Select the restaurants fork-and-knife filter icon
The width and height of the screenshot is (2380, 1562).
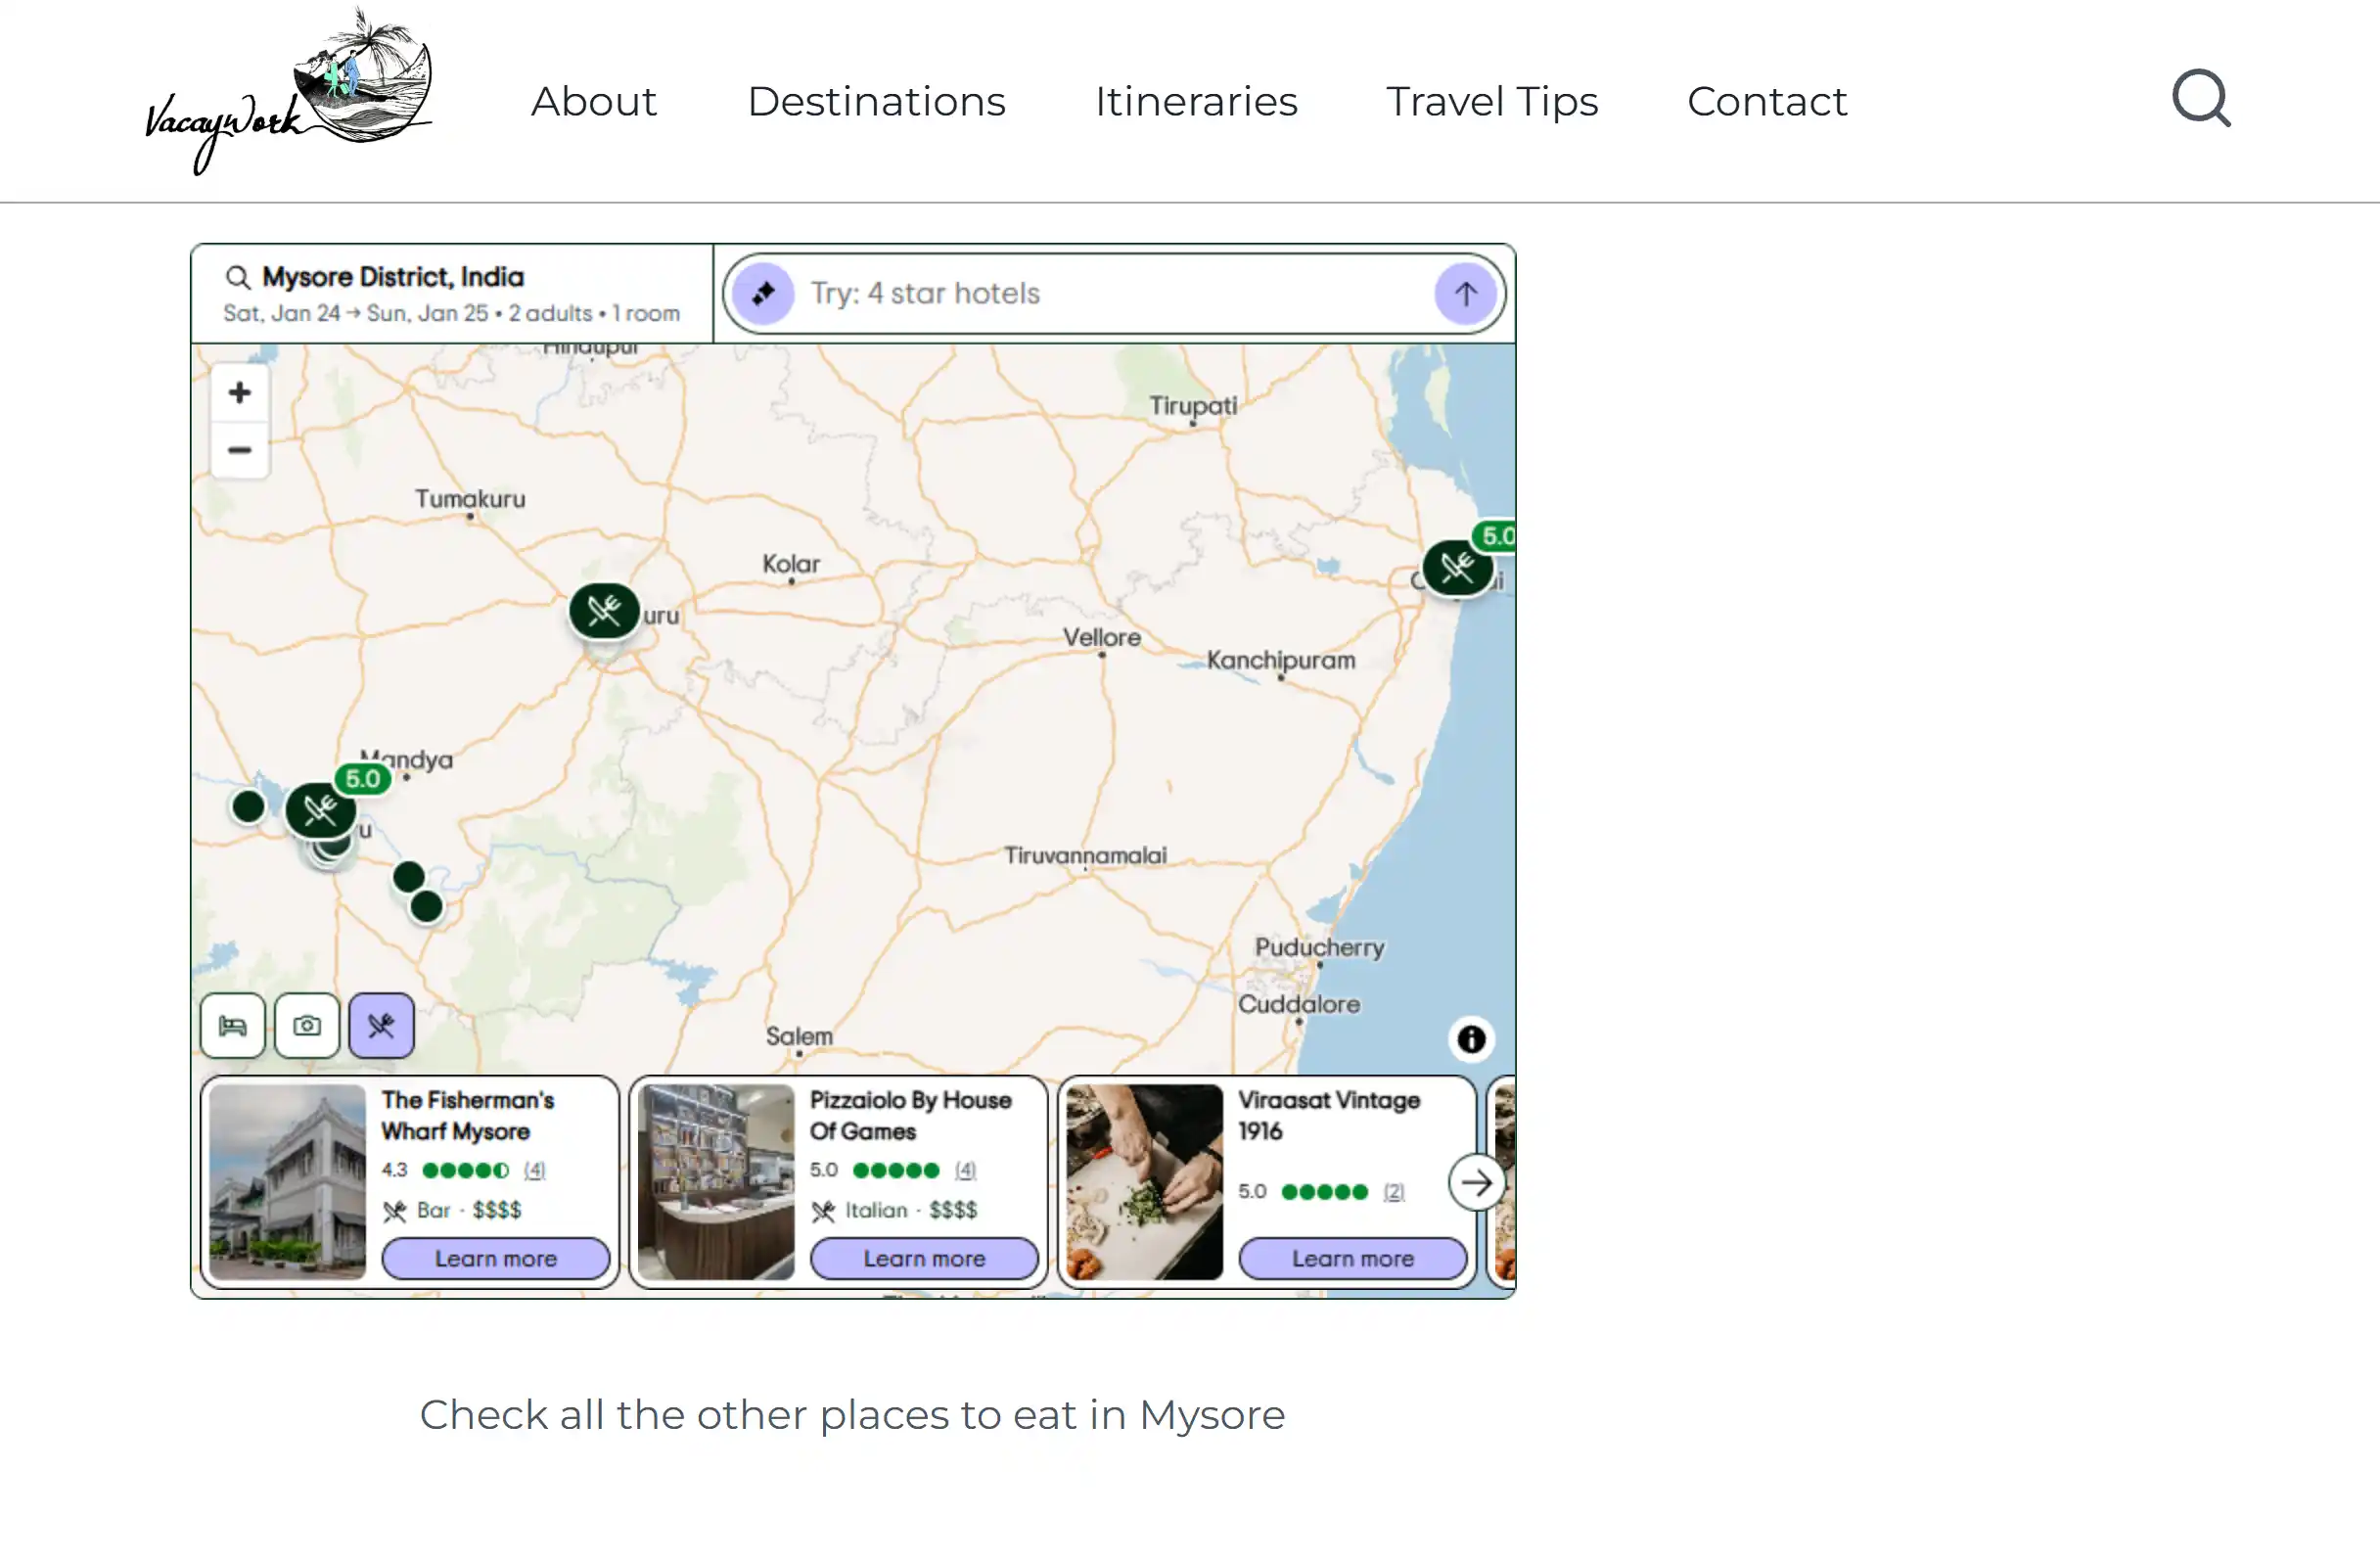(380, 1025)
